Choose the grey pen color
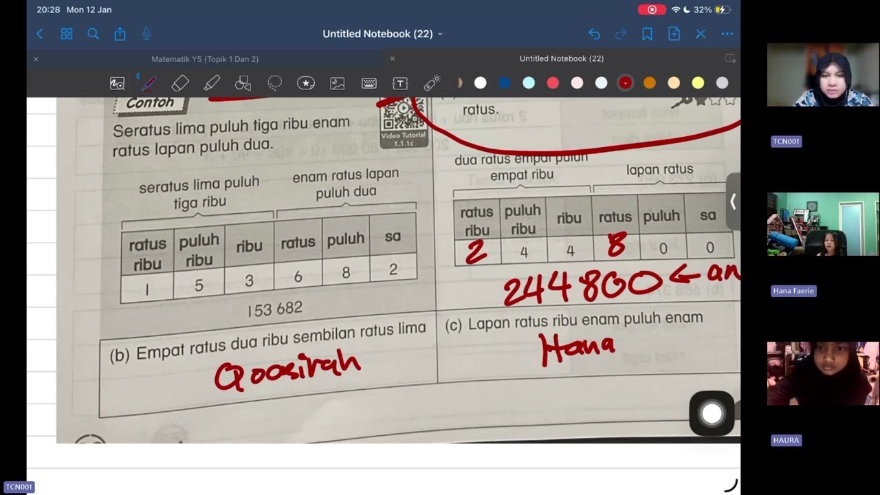 [x=722, y=83]
